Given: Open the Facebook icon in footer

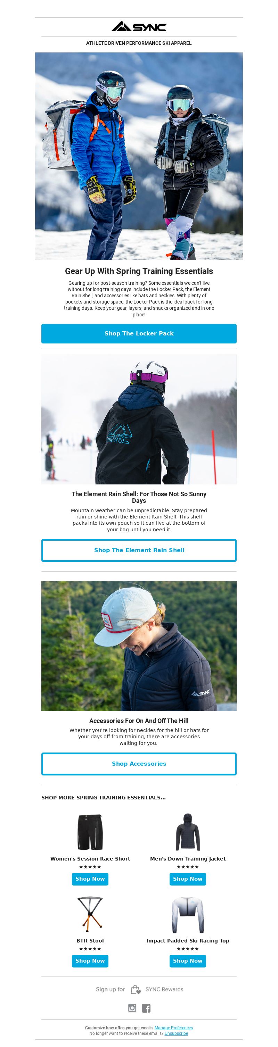Looking at the screenshot, I should point(146,1007).
